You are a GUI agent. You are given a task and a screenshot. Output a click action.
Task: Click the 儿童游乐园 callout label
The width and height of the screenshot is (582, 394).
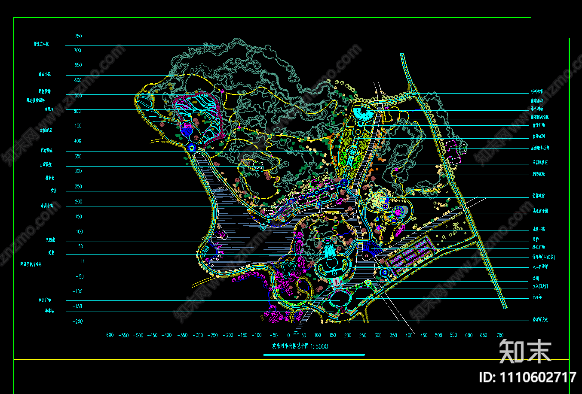click(540, 211)
